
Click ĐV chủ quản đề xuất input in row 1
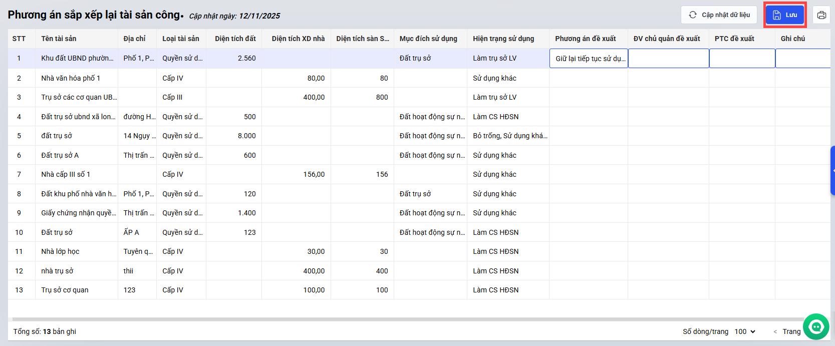(668, 59)
